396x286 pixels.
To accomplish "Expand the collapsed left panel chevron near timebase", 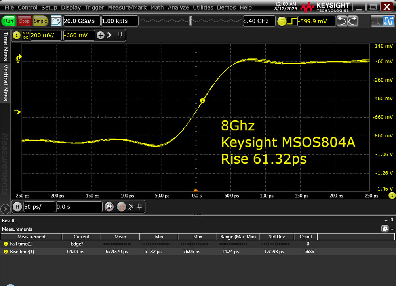I will 6,208.
